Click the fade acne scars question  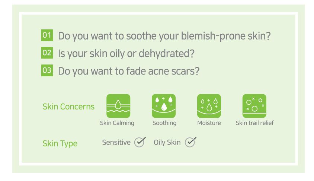129,70
